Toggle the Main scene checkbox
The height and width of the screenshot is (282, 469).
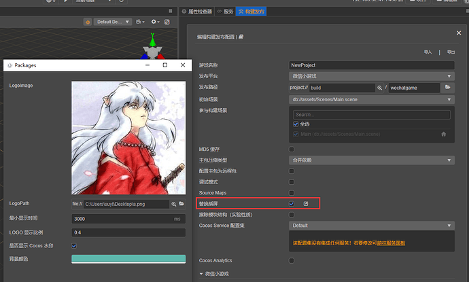click(296, 135)
